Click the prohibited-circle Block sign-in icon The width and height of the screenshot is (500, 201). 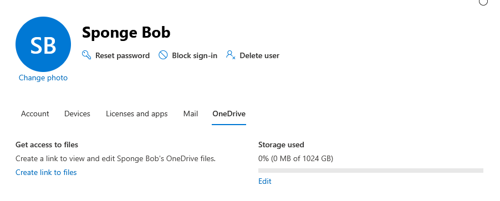(x=163, y=55)
